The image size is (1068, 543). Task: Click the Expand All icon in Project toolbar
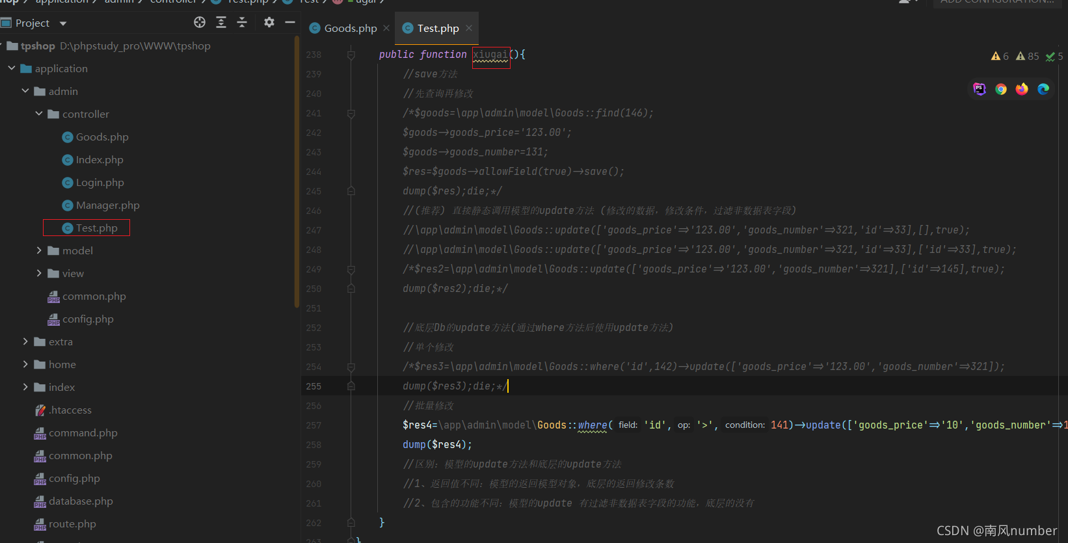[x=221, y=23]
